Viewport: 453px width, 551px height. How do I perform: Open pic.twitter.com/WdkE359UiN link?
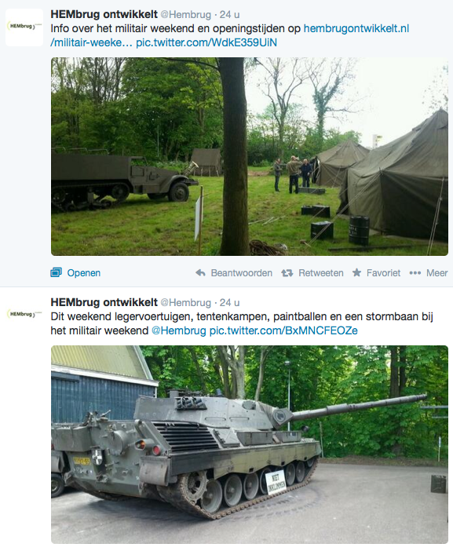pos(206,42)
